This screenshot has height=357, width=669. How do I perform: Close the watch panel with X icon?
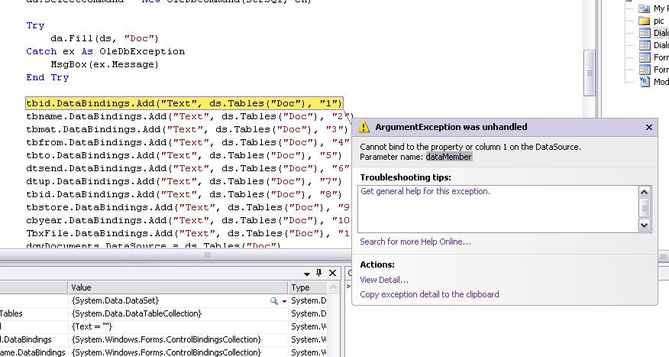[x=332, y=273]
